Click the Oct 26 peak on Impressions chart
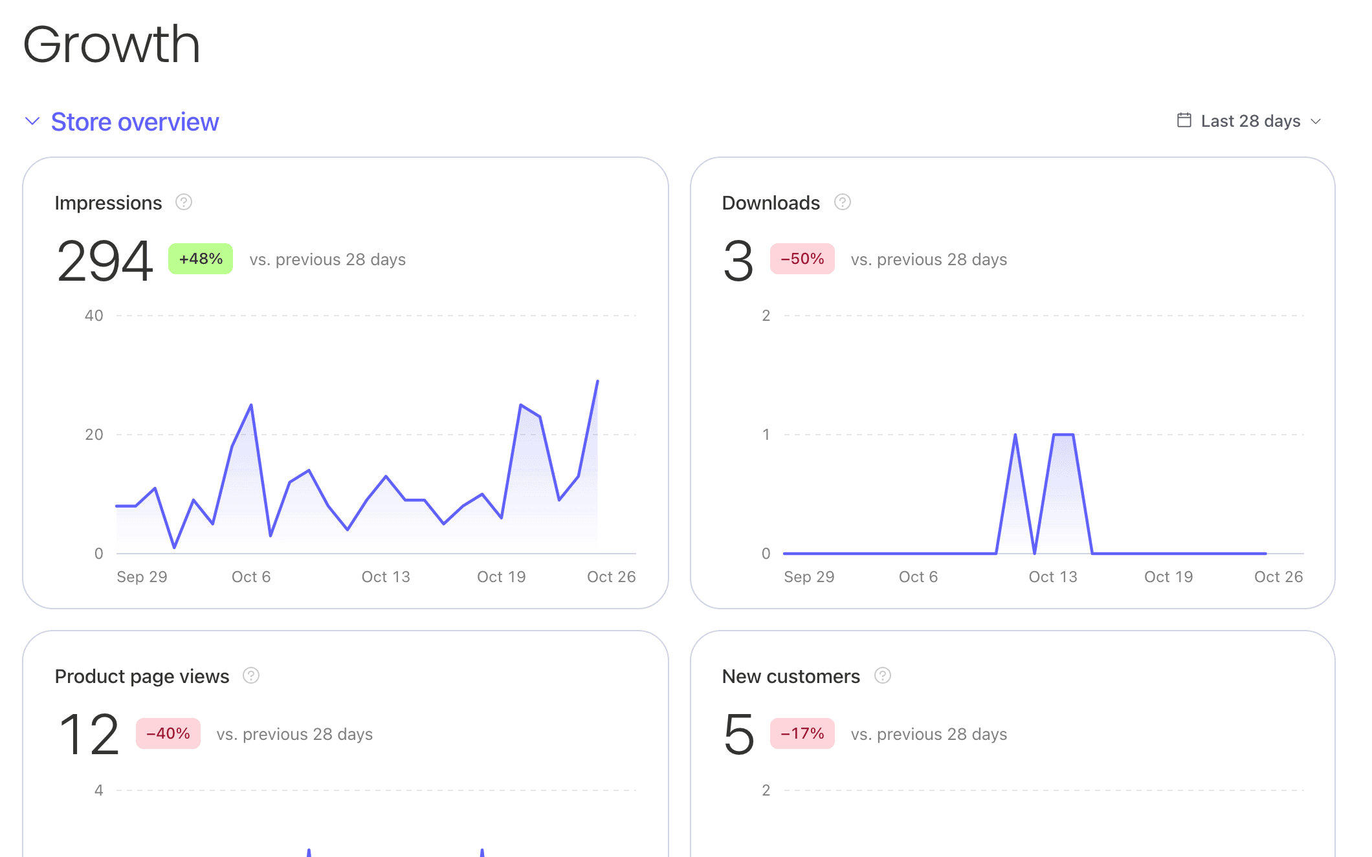 coord(597,381)
